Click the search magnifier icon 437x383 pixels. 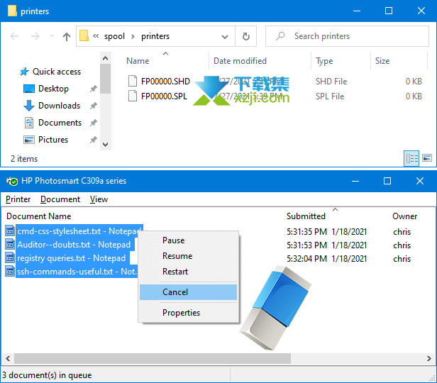280,36
